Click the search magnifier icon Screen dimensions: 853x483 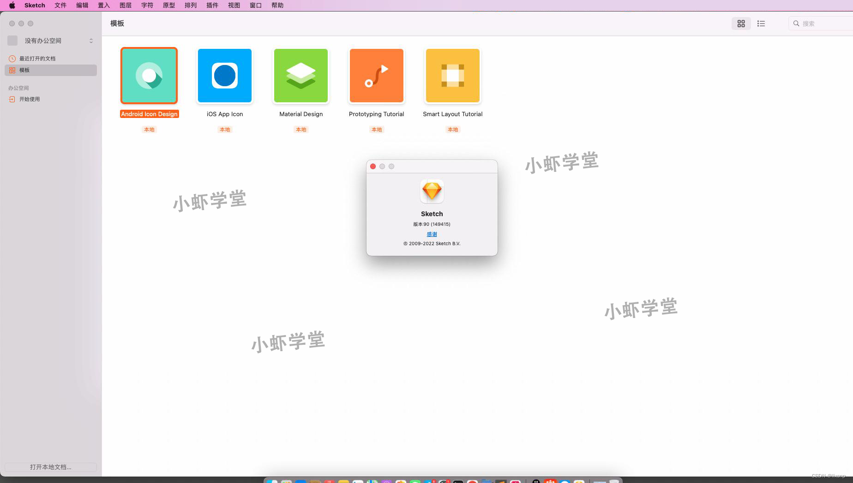pos(796,24)
